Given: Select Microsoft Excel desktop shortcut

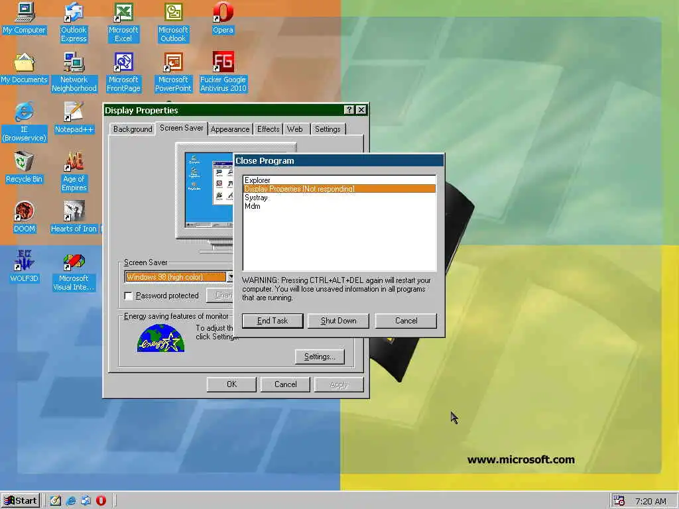Looking at the screenshot, I should pos(123,22).
